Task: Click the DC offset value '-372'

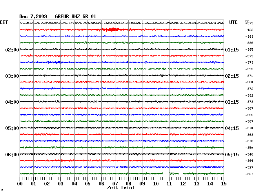Action: tap(249, 89)
